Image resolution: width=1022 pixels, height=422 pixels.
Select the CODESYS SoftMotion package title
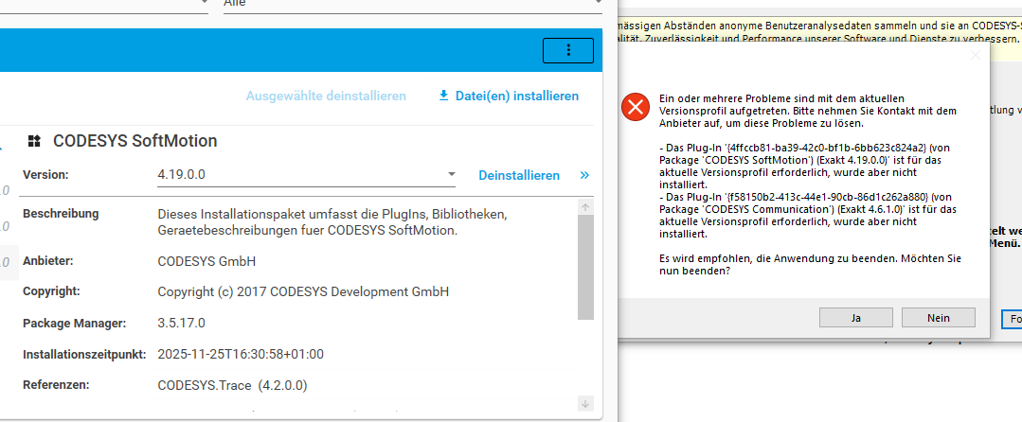(135, 141)
